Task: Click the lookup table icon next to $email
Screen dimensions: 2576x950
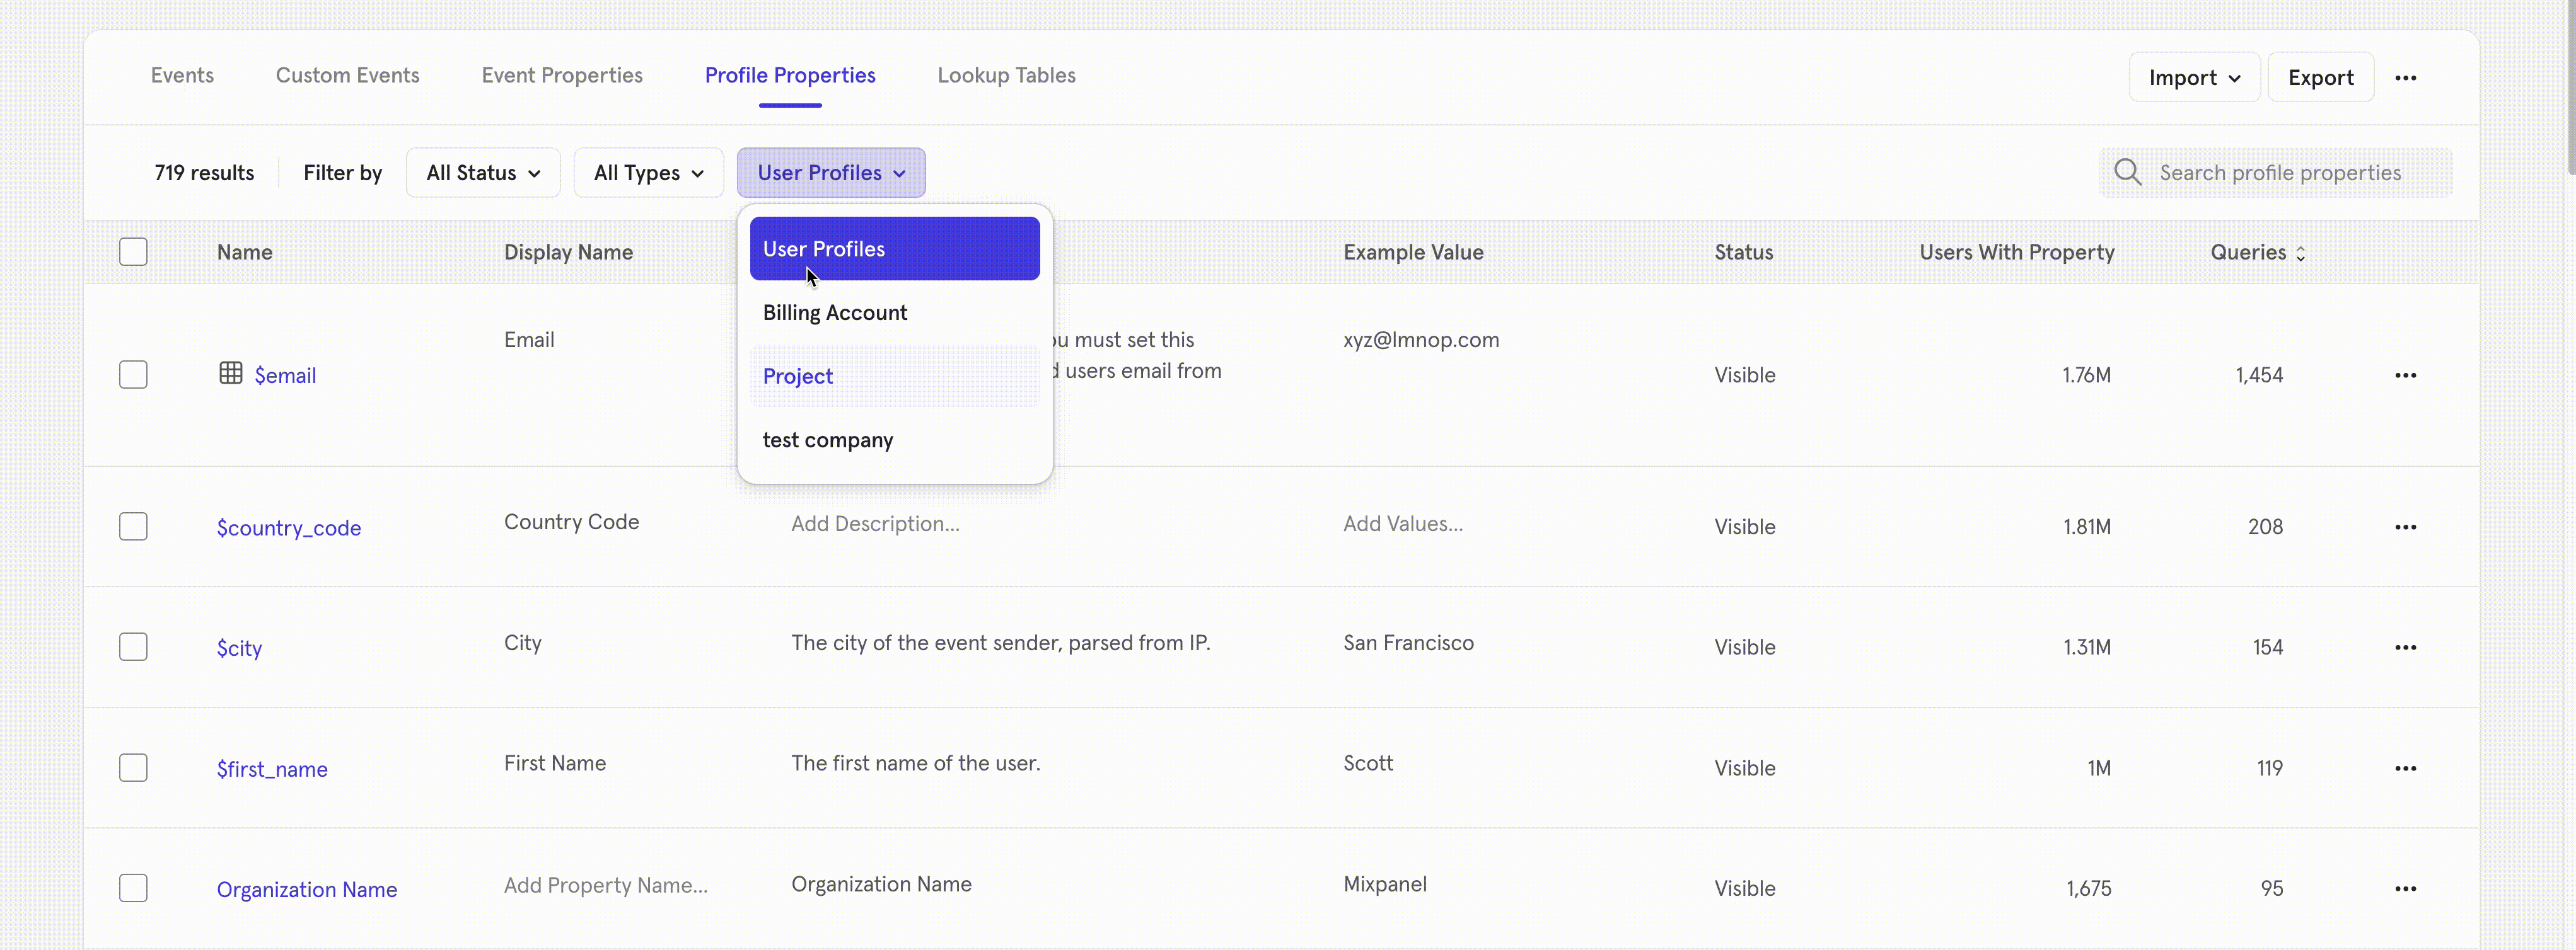Action: 231,374
